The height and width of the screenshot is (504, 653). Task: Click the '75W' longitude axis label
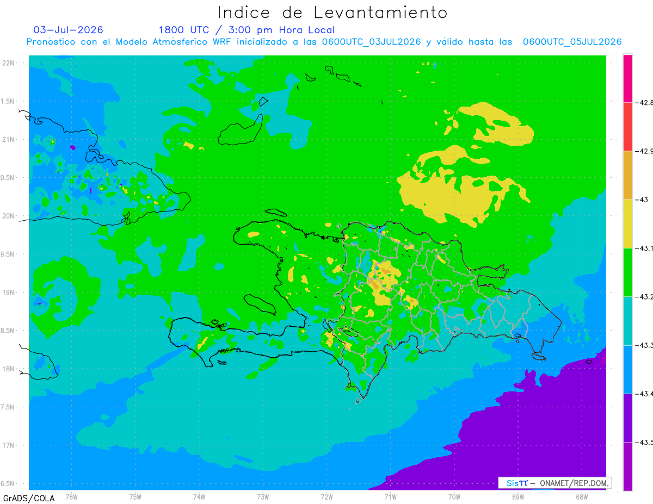135,496
